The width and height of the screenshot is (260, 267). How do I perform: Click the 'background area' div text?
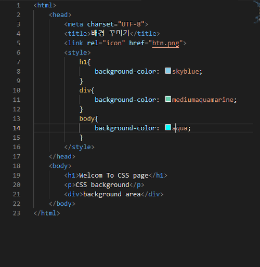click(112, 194)
